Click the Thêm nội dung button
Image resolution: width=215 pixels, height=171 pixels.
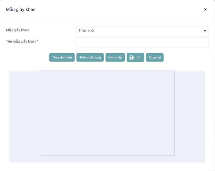90,57
